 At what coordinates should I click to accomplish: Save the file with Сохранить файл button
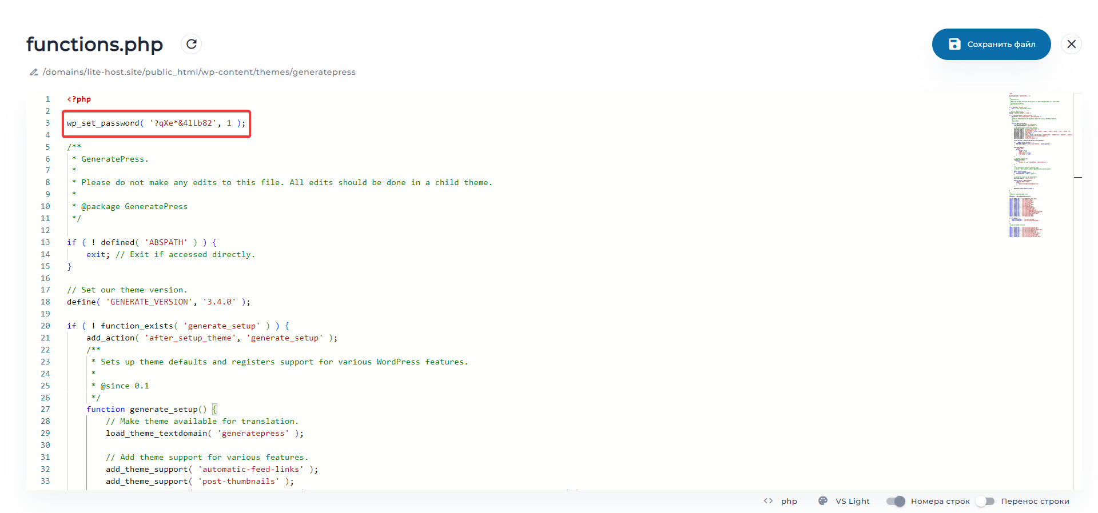[x=991, y=44]
